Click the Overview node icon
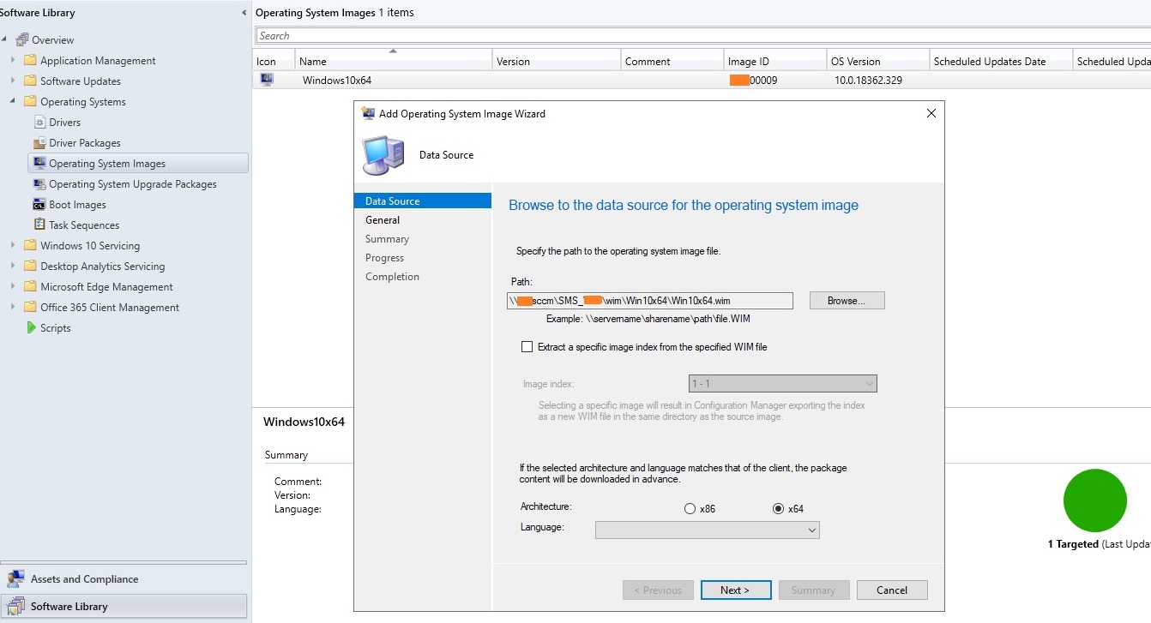Screen dimensions: 1151x623 coord(22,40)
